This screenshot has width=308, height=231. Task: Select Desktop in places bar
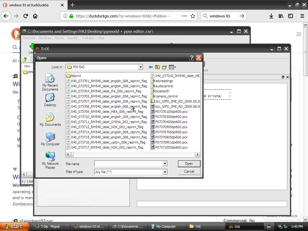[50, 100]
